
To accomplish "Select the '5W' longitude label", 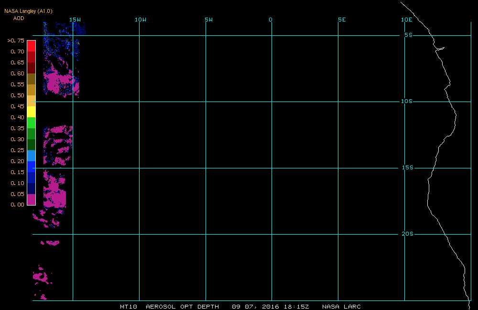I will pos(209,20).
